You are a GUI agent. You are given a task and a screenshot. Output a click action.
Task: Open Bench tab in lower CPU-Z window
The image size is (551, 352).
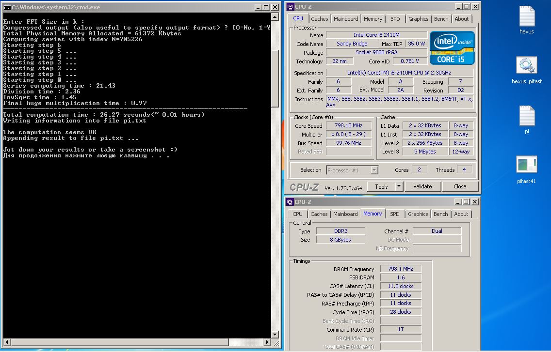tap(441, 214)
